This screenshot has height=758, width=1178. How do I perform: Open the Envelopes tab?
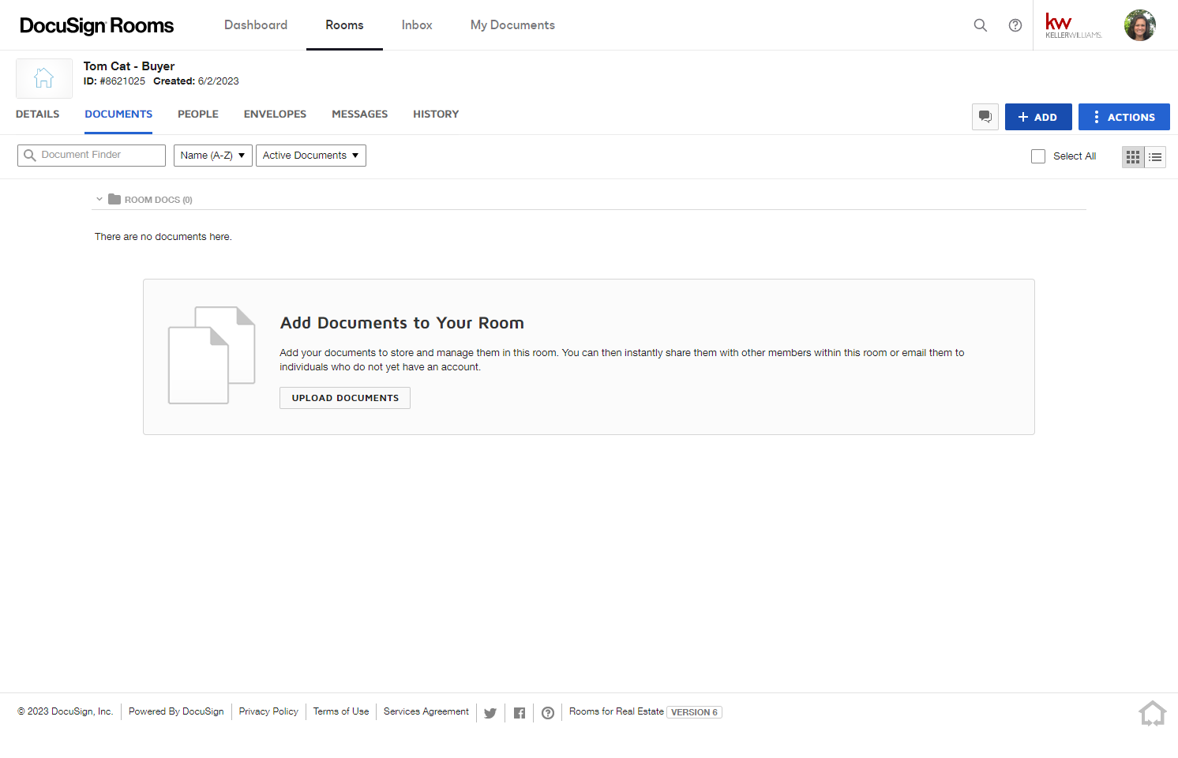[275, 114]
